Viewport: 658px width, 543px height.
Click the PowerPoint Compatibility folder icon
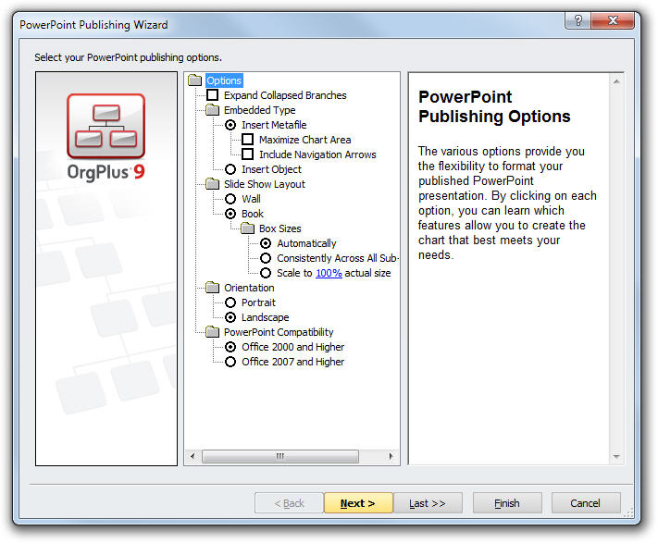[213, 332]
